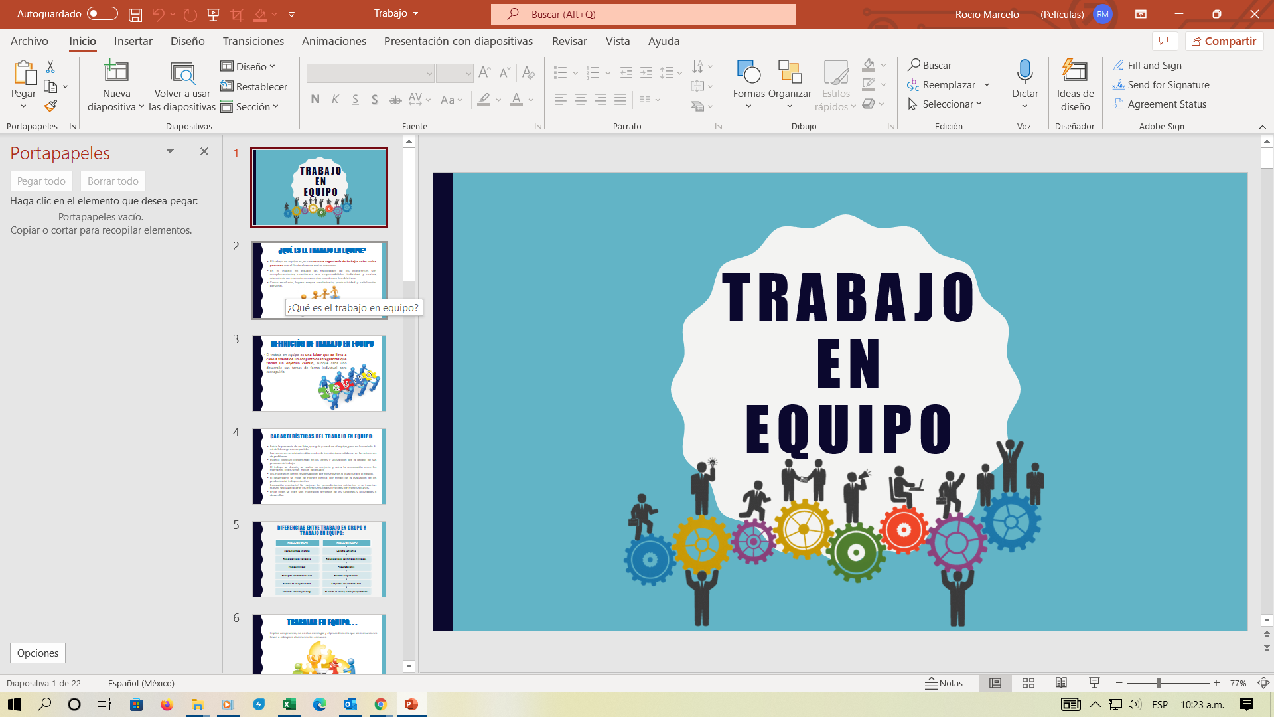The image size is (1274, 717).
Task: Click the strikethrough formatting icon
Action: pyautogui.click(x=395, y=98)
